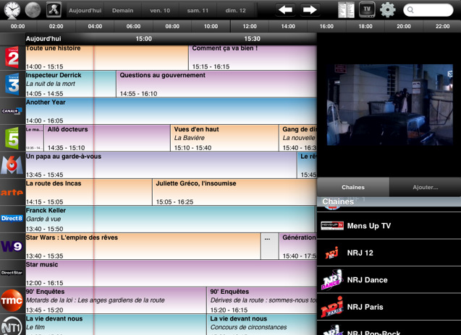Click the France 5 channel logo
The image size is (461, 335).
click(12, 138)
